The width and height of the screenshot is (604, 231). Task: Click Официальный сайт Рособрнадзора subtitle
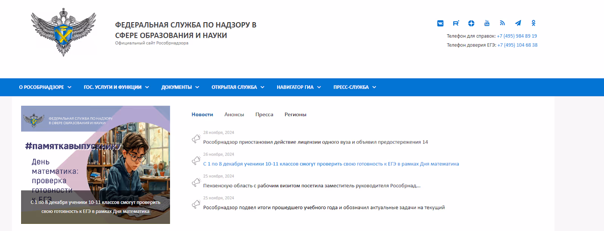152,43
